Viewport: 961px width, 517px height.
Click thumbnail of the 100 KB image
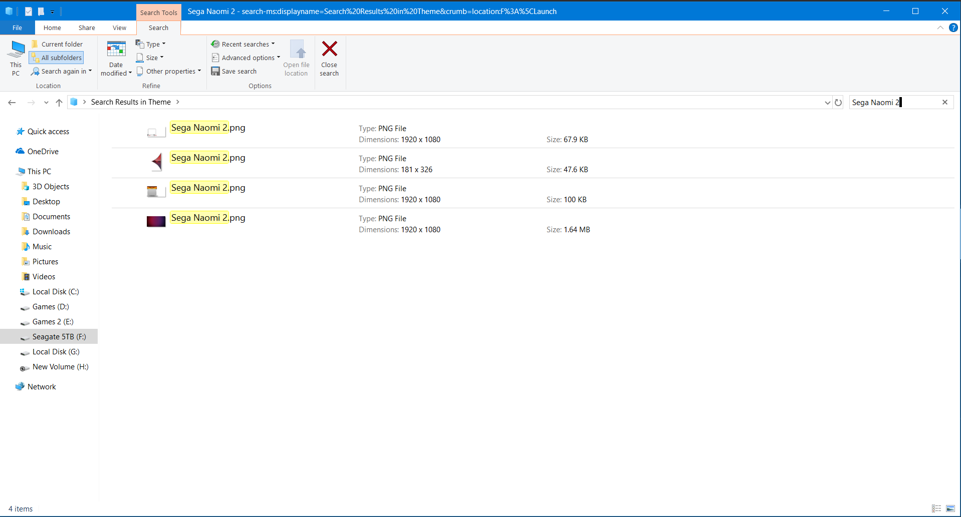click(156, 191)
